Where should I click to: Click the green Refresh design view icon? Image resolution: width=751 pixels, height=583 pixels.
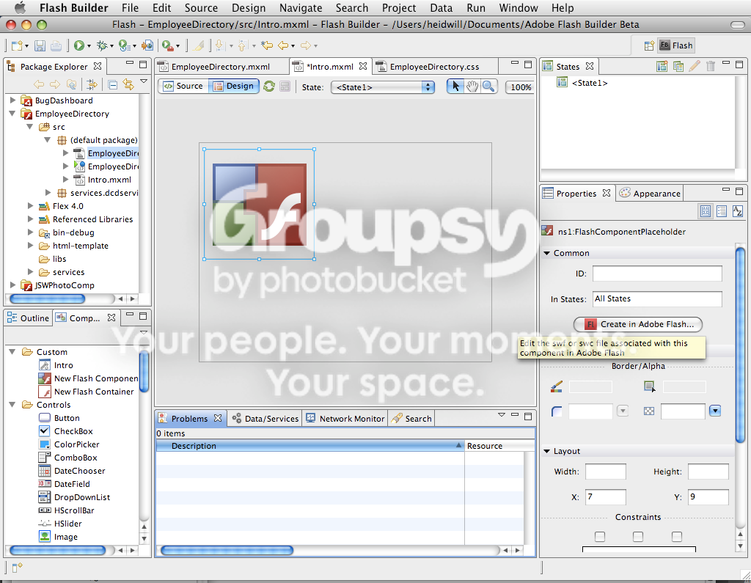pos(269,87)
